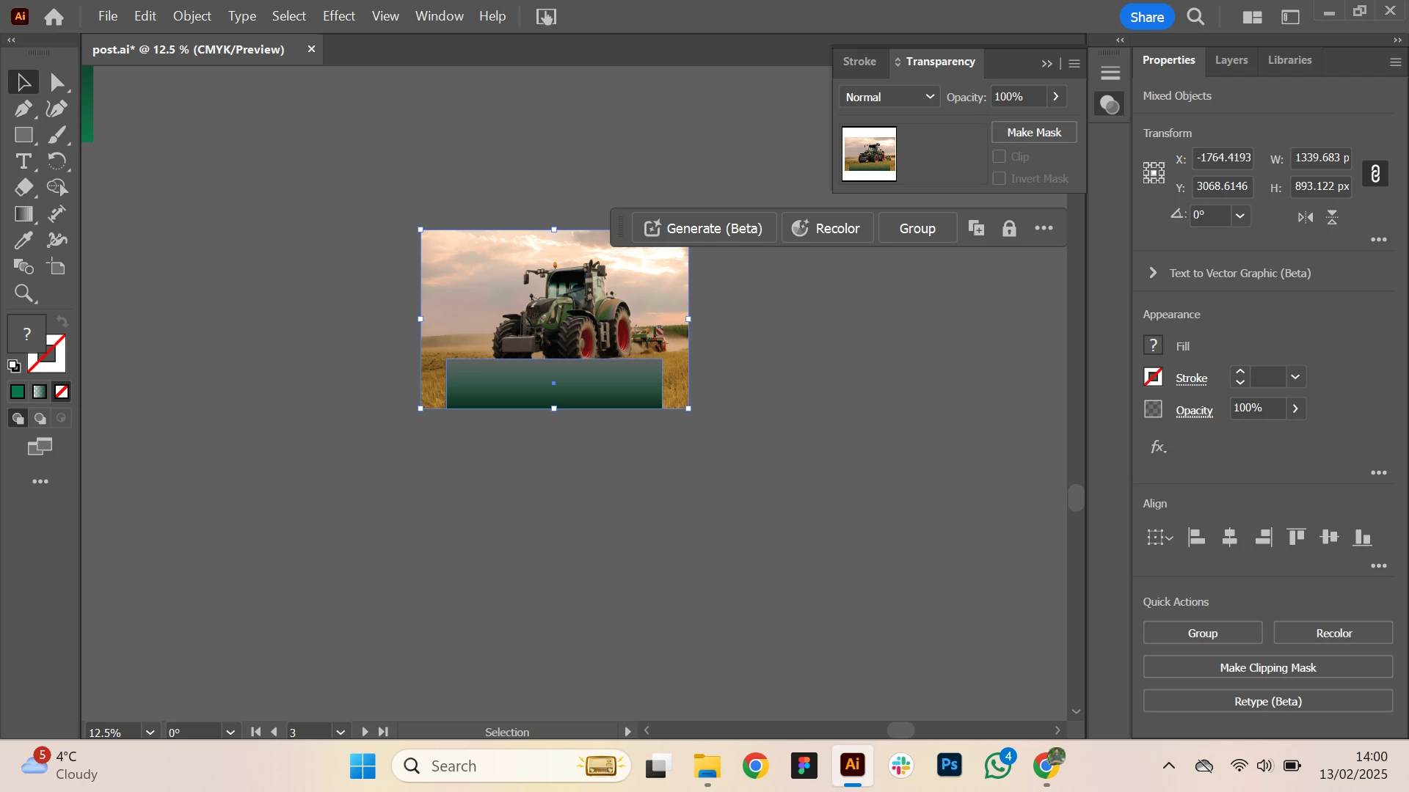Open the Effect menu

pos(338,16)
